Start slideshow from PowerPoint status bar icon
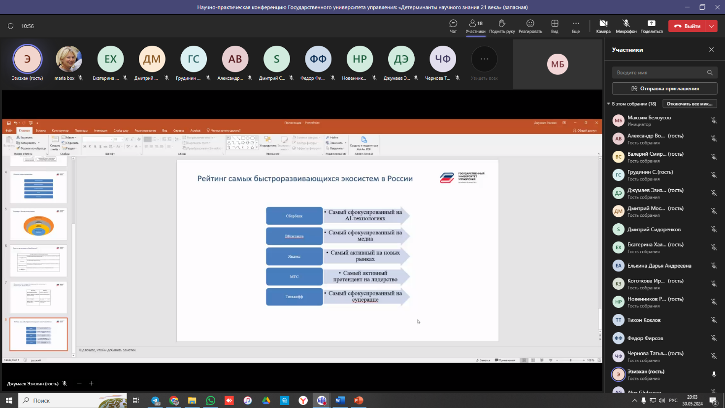 pos(550,360)
